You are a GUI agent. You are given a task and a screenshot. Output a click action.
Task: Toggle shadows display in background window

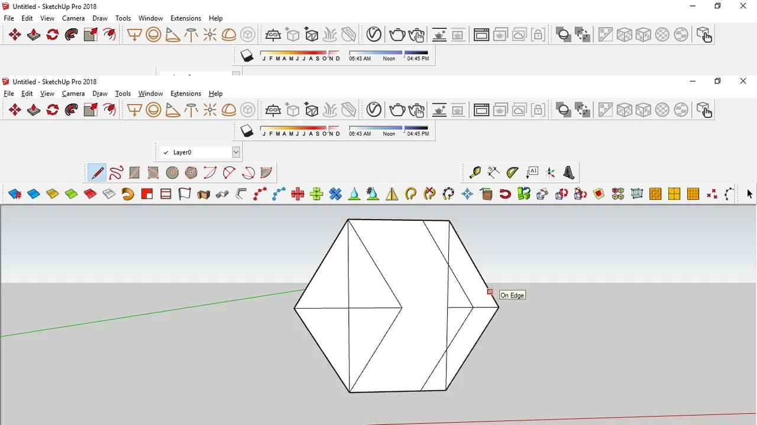[247, 56]
